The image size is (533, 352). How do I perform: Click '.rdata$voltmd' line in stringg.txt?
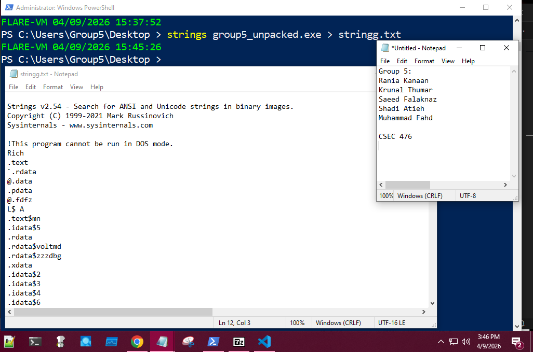pos(34,247)
